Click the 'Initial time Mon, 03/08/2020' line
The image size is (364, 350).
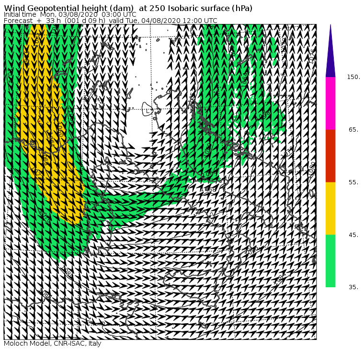point(70,15)
